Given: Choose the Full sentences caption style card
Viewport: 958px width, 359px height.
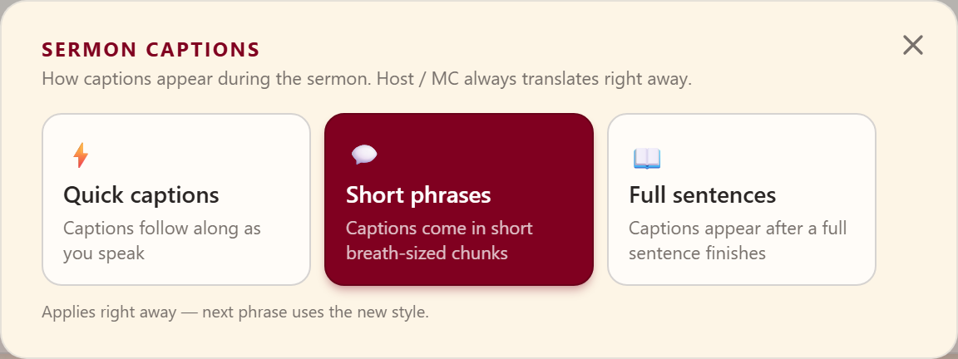Looking at the screenshot, I should pos(742,199).
